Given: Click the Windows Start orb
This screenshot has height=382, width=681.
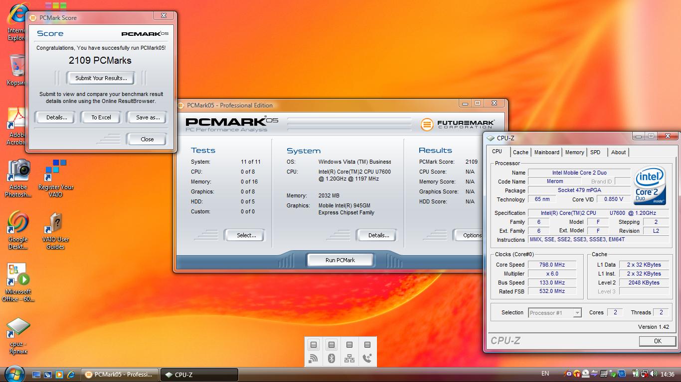Looking at the screenshot, I should (14, 374).
